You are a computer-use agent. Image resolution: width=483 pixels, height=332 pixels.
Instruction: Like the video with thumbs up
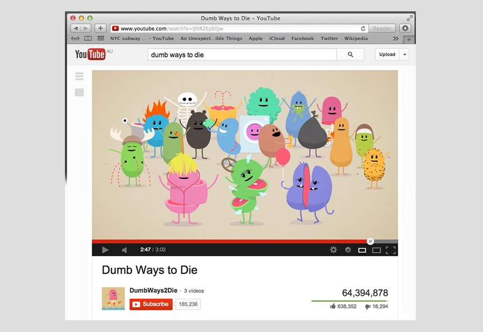coord(333,306)
